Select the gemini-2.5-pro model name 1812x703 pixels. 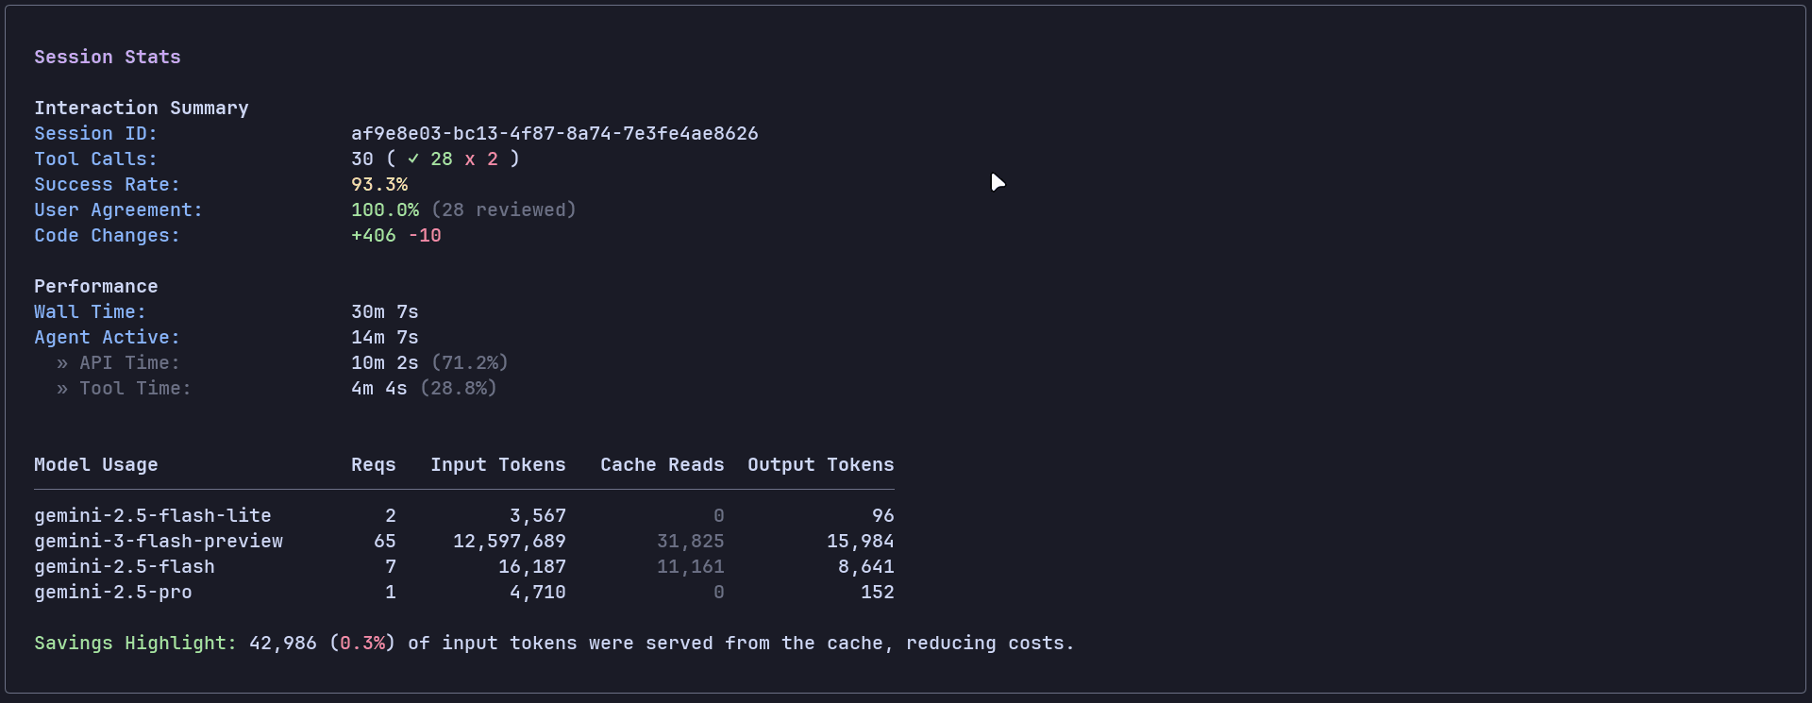(113, 592)
